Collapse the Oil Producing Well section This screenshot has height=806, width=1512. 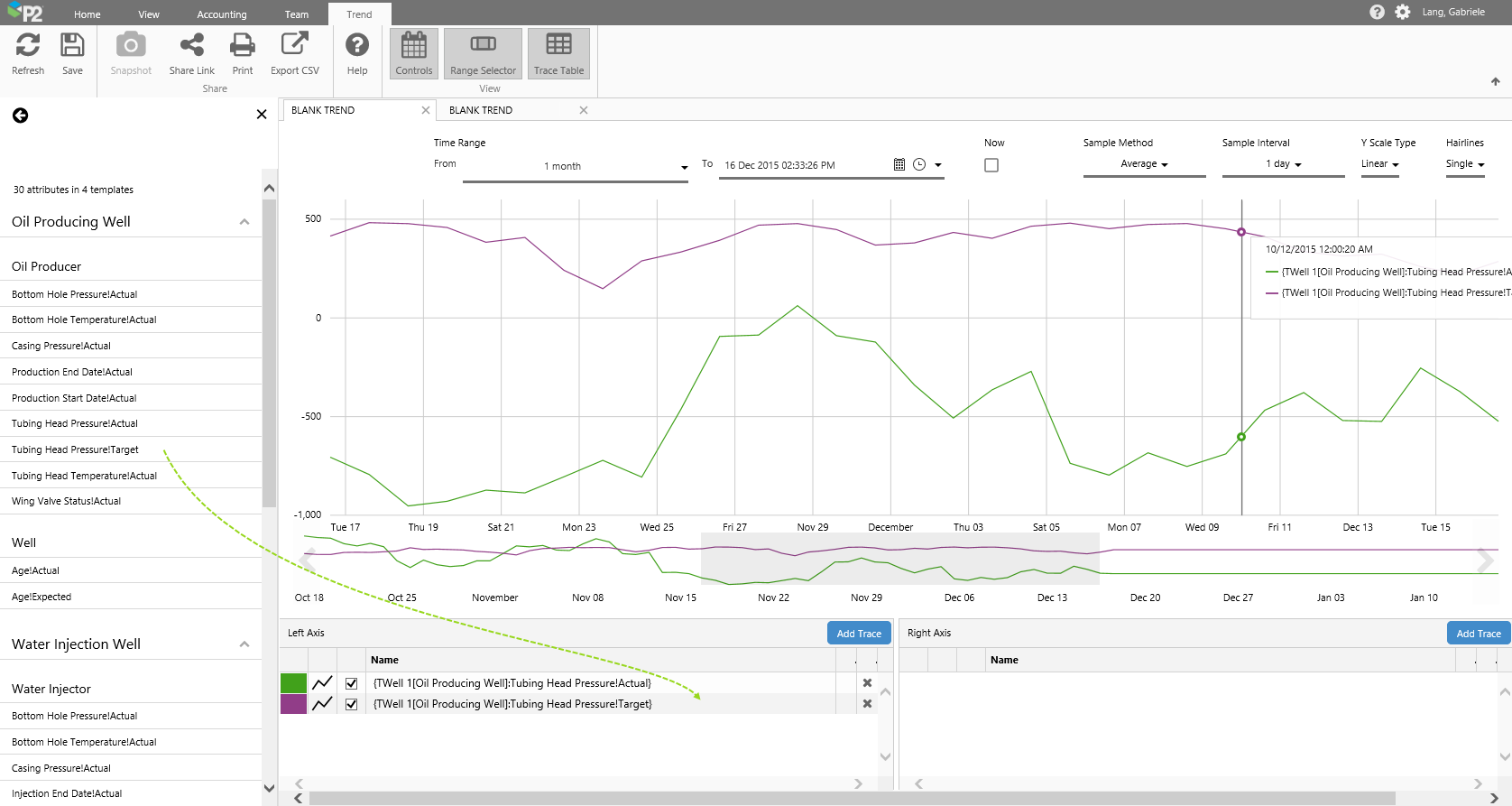tap(244, 222)
